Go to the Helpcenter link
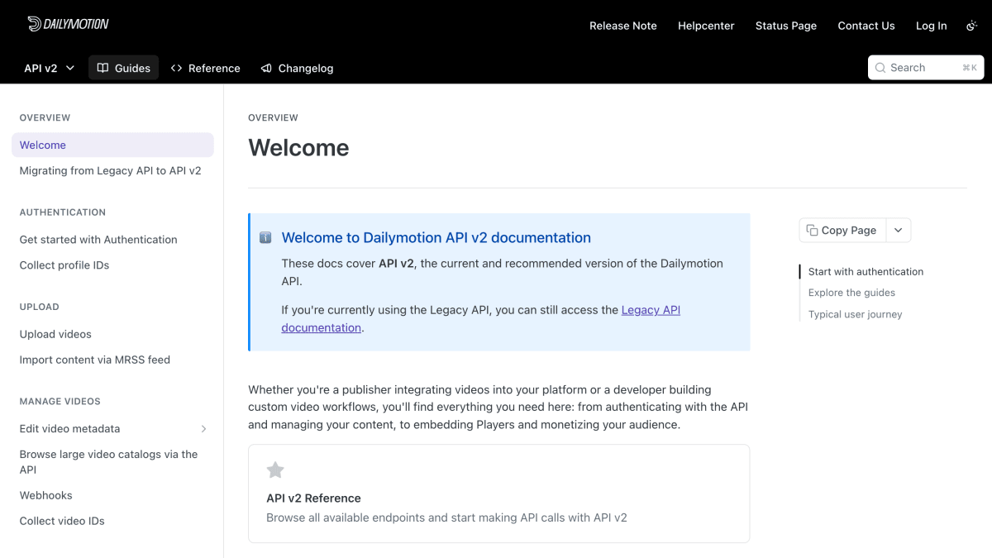The image size is (992, 558). point(706,26)
